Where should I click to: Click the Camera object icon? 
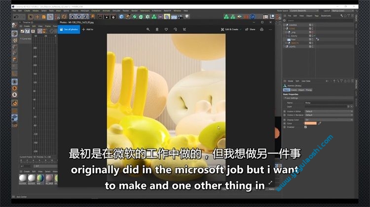coord(181,17)
